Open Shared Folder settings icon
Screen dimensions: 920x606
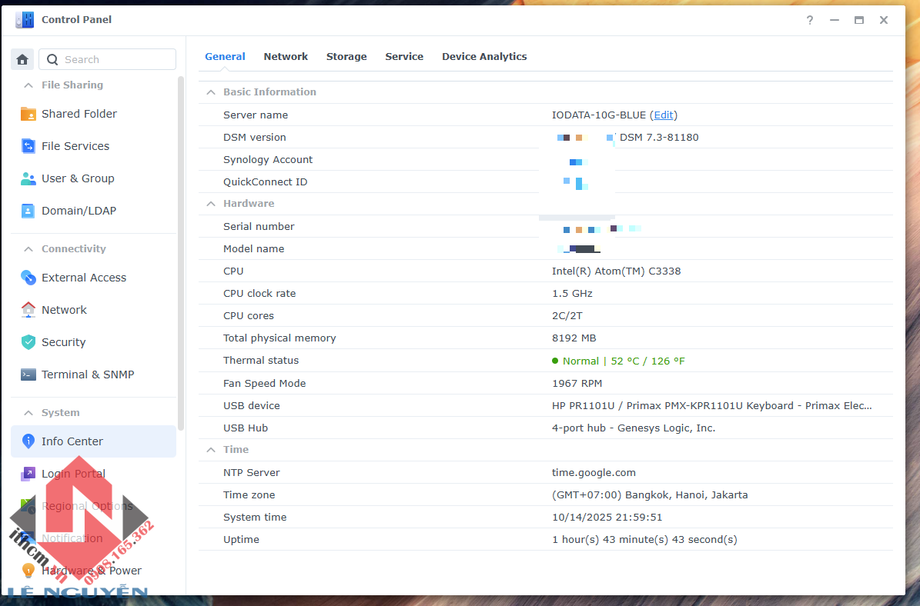28,114
